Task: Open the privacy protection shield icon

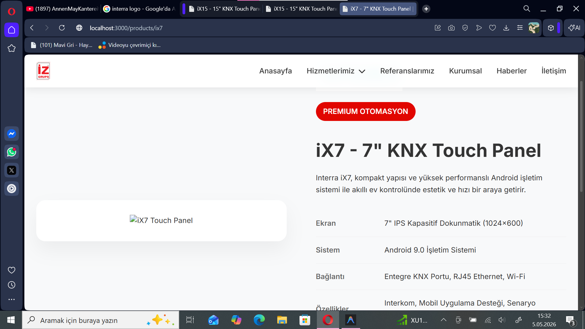Action: click(x=465, y=28)
